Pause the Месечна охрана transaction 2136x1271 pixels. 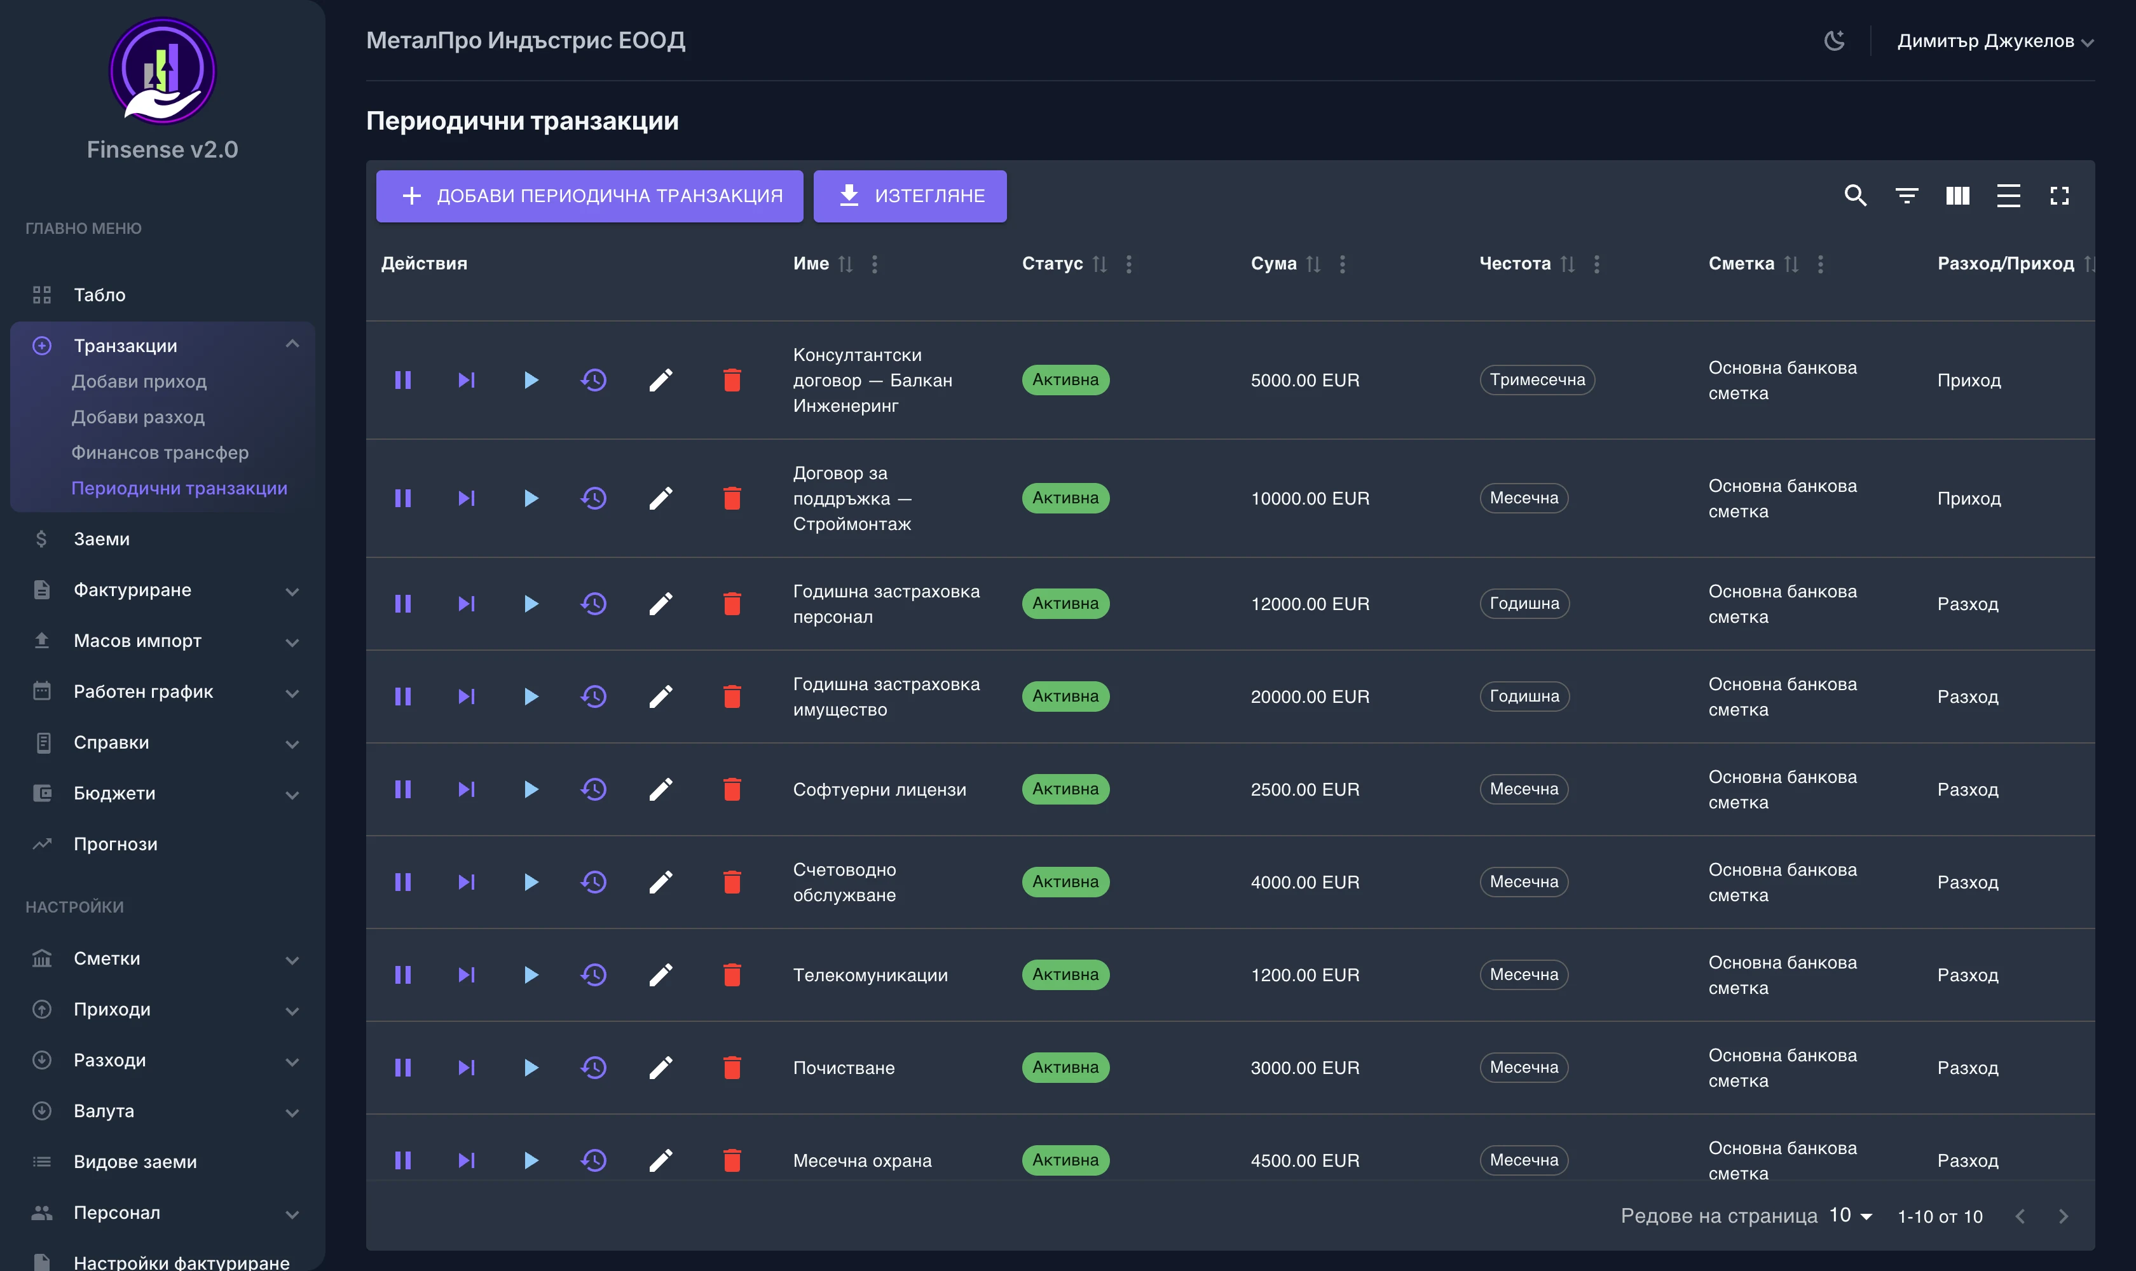tap(402, 1160)
